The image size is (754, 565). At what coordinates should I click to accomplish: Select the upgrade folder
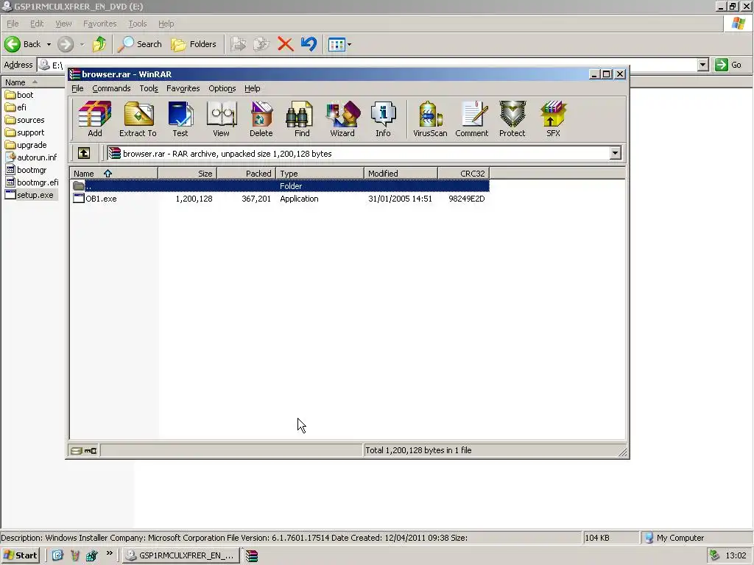(x=26, y=145)
